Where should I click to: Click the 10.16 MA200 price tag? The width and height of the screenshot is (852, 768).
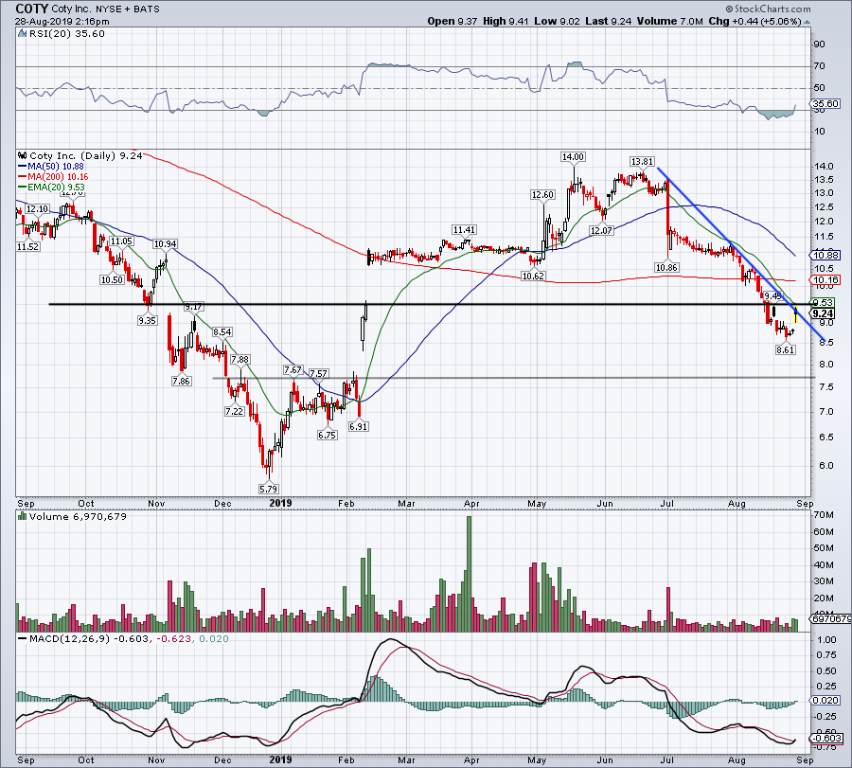(x=825, y=280)
